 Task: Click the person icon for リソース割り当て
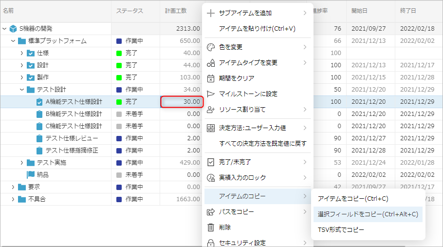(211, 110)
